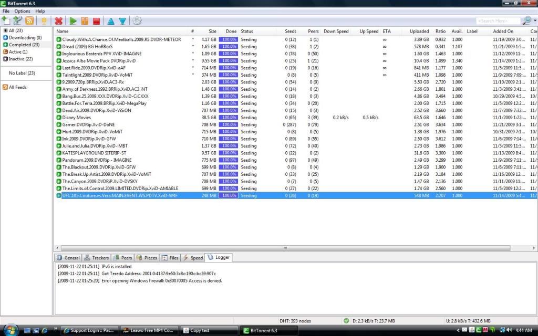Select No Label (23) filter

point(22,73)
